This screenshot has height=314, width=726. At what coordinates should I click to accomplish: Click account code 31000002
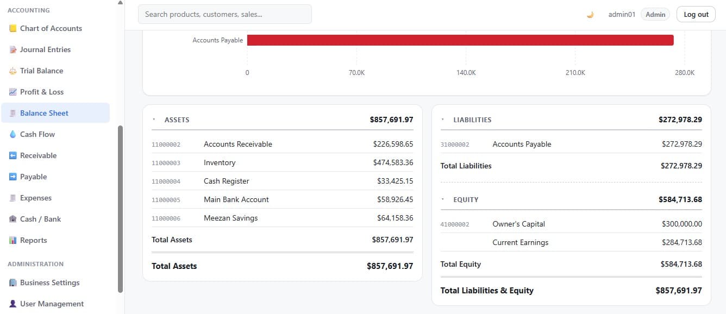(x=455, y=145)
